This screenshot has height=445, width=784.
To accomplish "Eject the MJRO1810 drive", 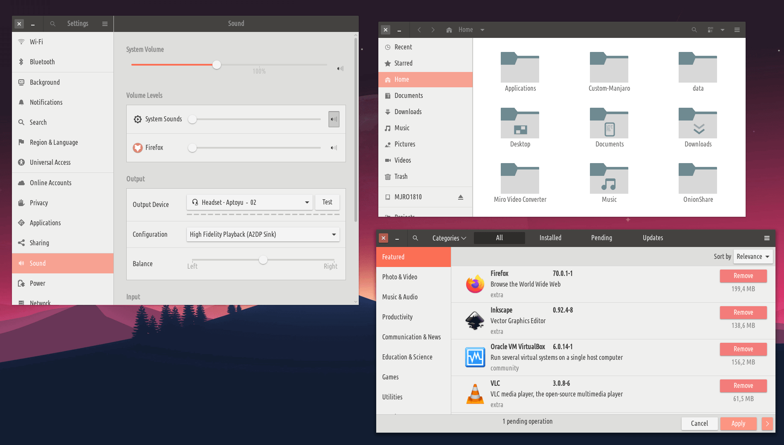I will pyautogui.click(x=461, y=197).
